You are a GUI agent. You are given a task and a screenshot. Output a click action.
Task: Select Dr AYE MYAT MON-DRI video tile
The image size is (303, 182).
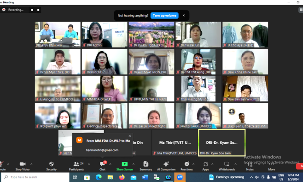151,61
